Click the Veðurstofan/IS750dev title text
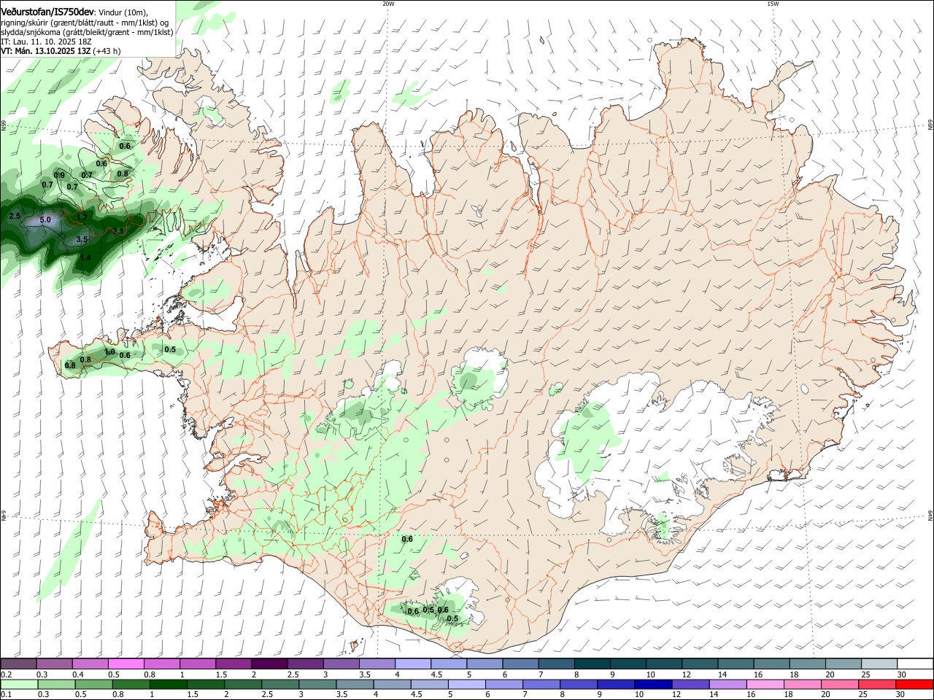Viewport: 934px width, 700px height. pos(48,12)
